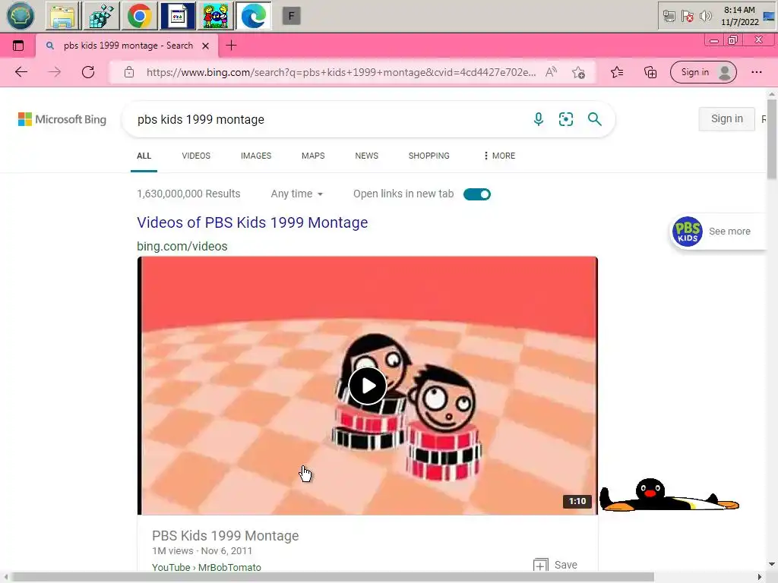Open Action Center flag icon

coord(687,17)
